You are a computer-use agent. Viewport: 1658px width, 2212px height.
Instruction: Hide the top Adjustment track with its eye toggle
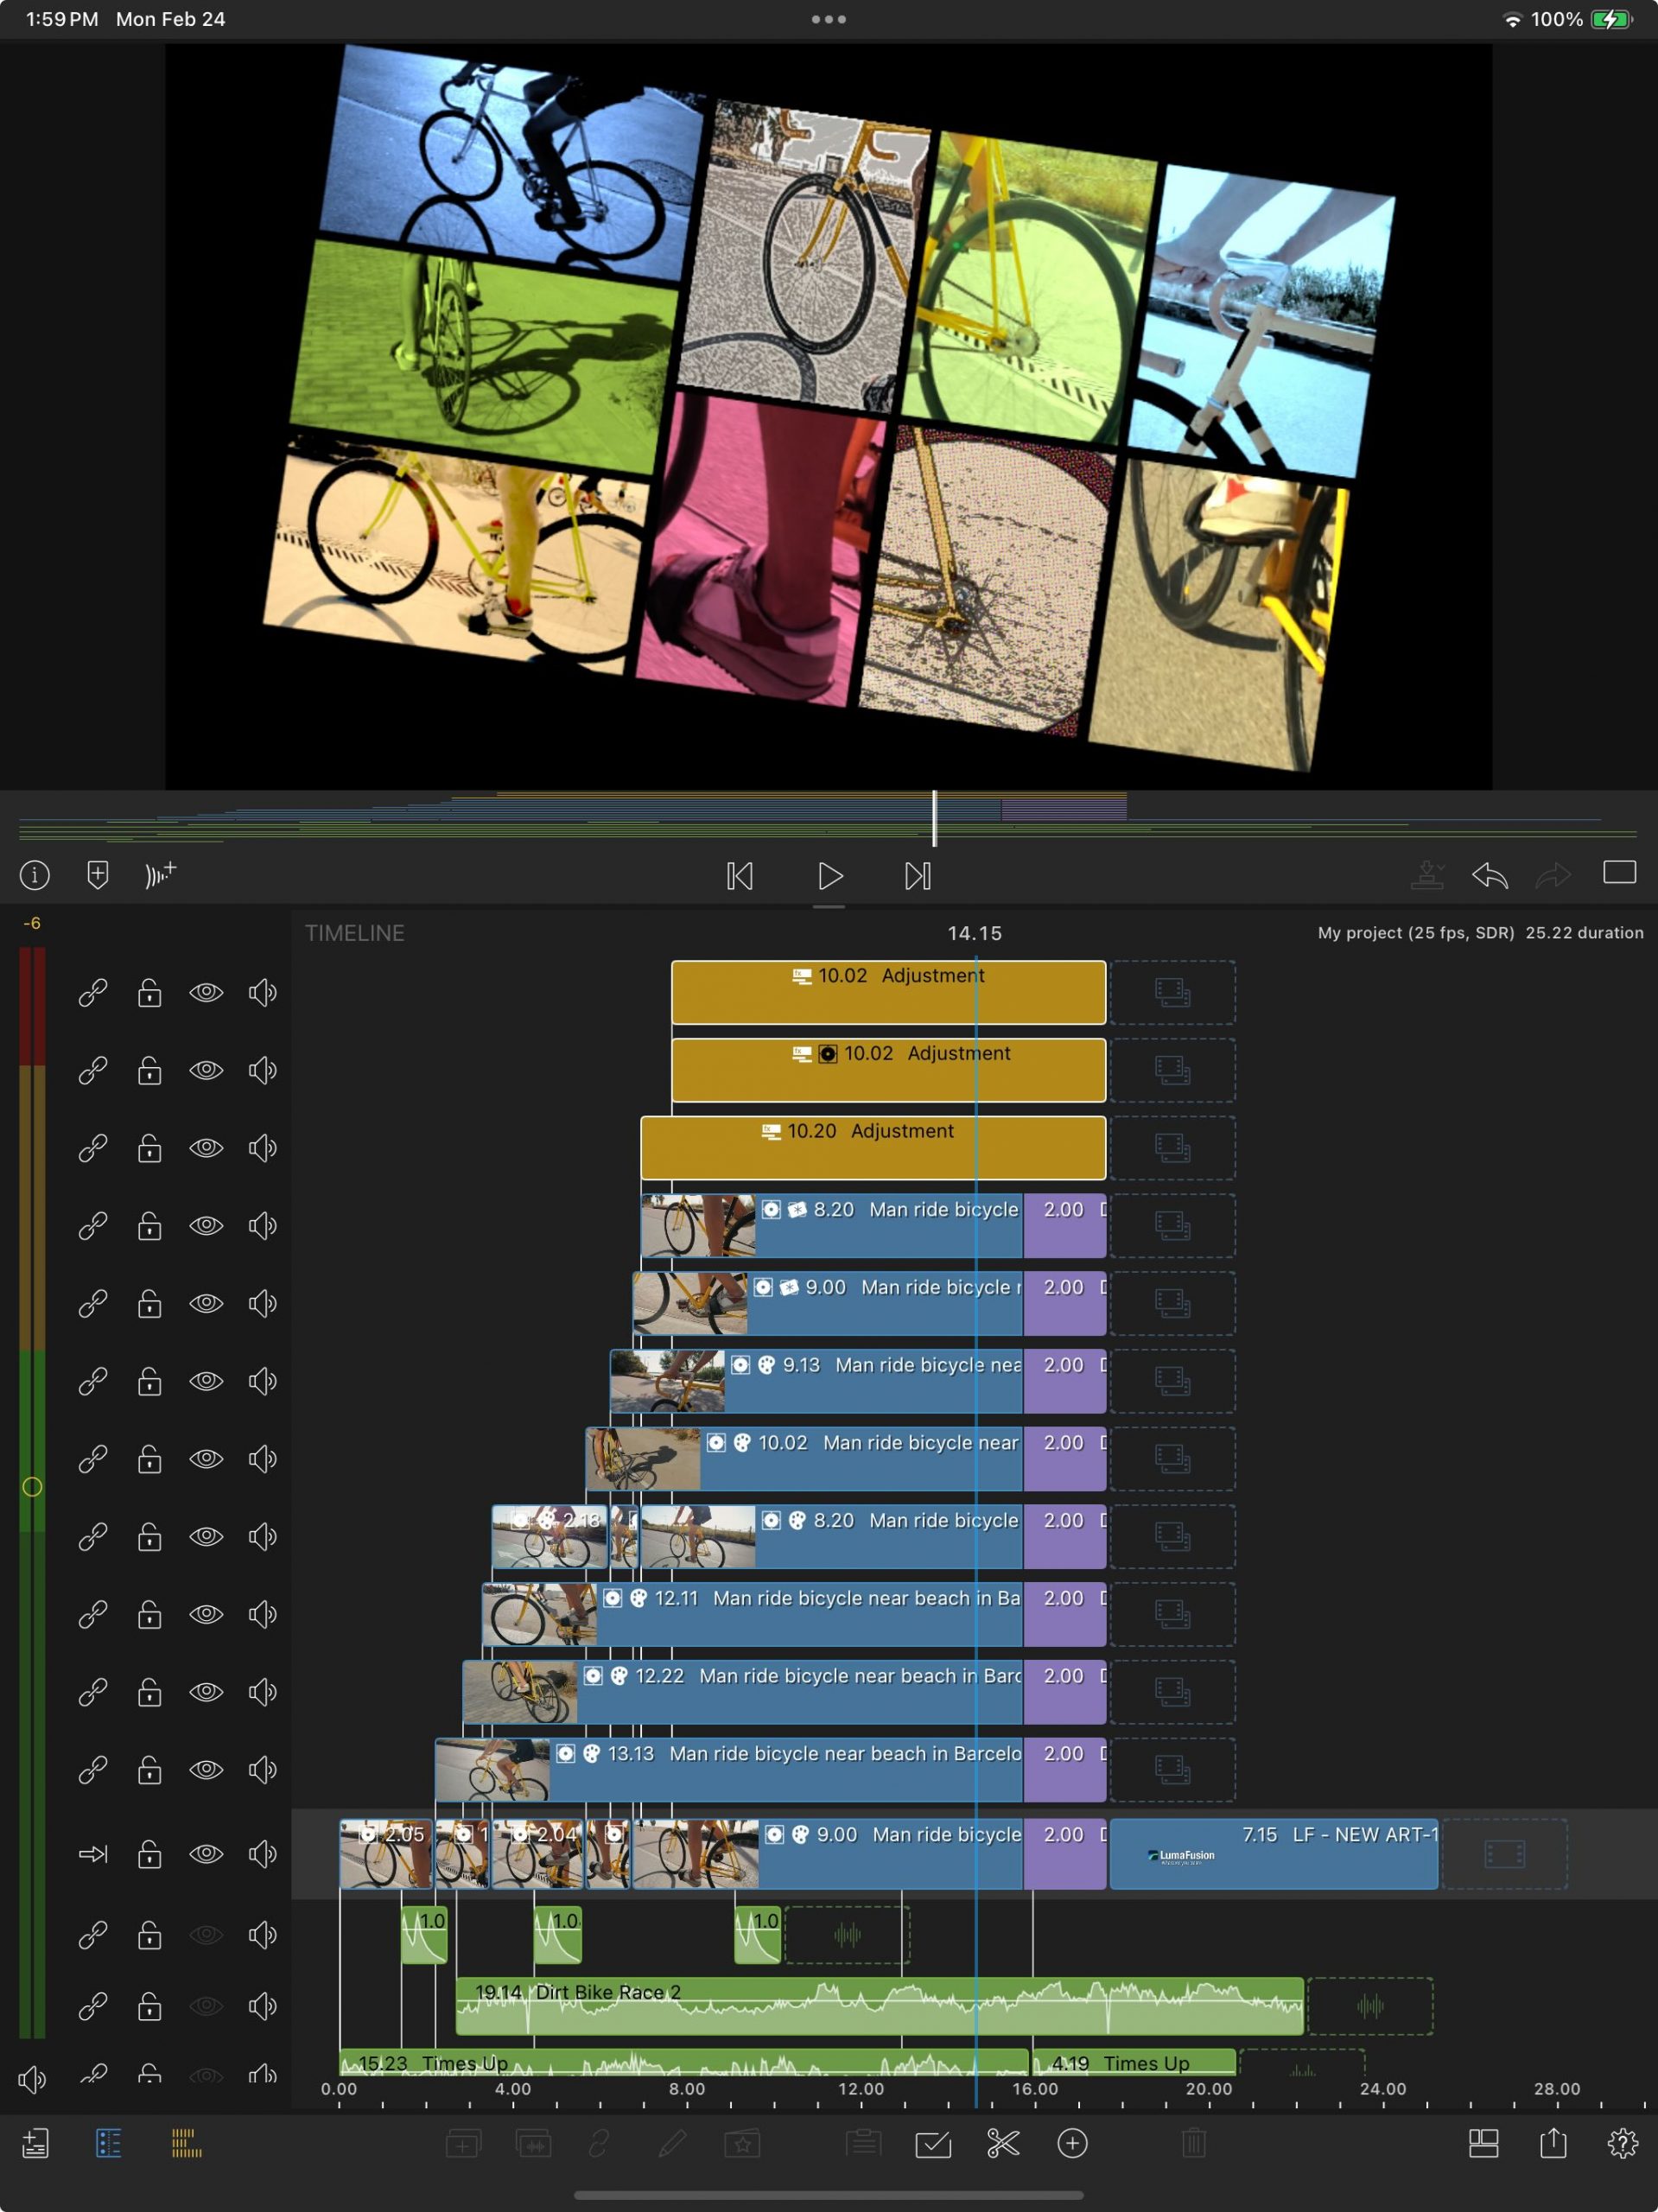pos(206,992)
